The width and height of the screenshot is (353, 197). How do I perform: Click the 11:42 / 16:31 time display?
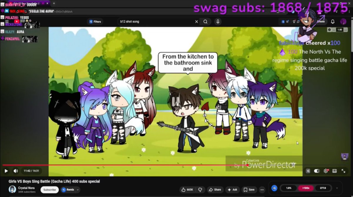click(31, 171)
